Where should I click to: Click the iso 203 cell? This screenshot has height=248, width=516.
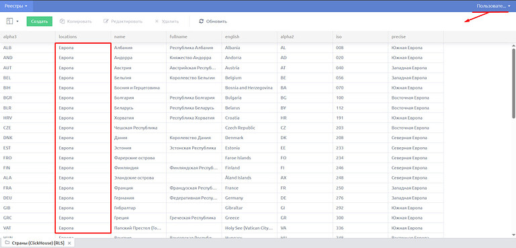(x=360, y=128)
